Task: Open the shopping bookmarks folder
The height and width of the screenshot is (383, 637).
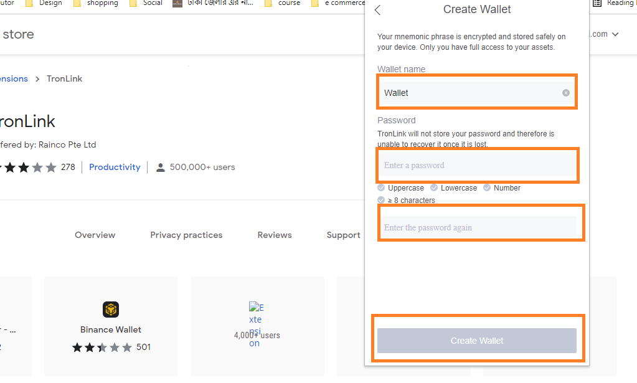Action: point(96,3)
